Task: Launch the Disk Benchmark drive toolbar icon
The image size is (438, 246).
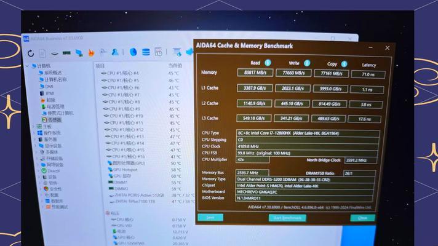Action: [x=55, y=53]
